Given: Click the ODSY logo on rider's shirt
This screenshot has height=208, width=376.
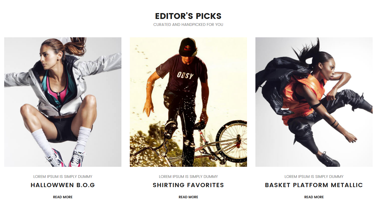Looking at the screenshot, I should click(x=185, y=75).
